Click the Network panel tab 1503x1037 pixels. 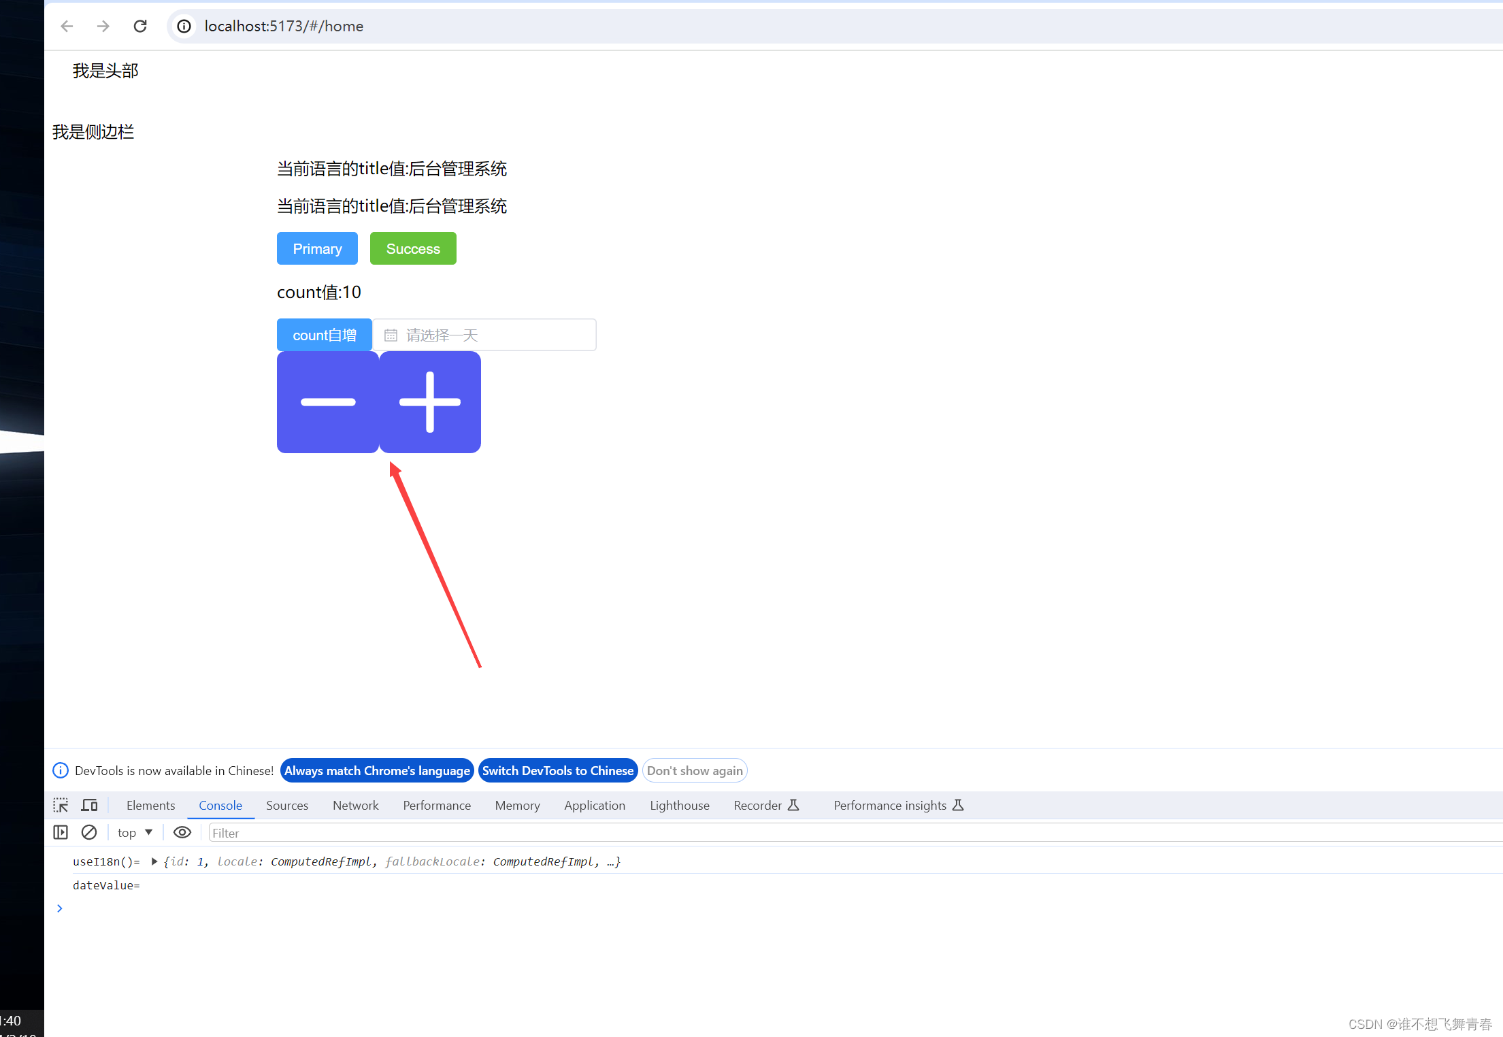353,805
